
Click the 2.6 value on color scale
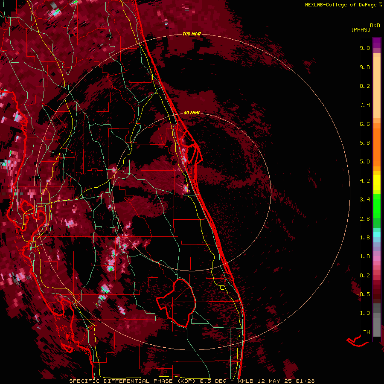coord(365,219)
